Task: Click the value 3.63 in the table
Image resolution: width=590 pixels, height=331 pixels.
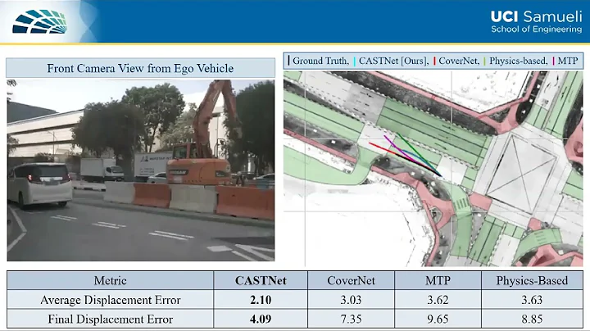Action: 532,300
